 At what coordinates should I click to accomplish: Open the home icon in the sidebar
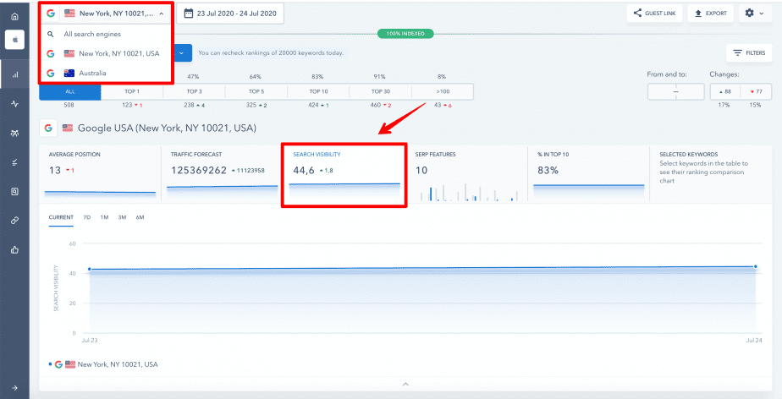pyautogui.click(x=14, y=16)
